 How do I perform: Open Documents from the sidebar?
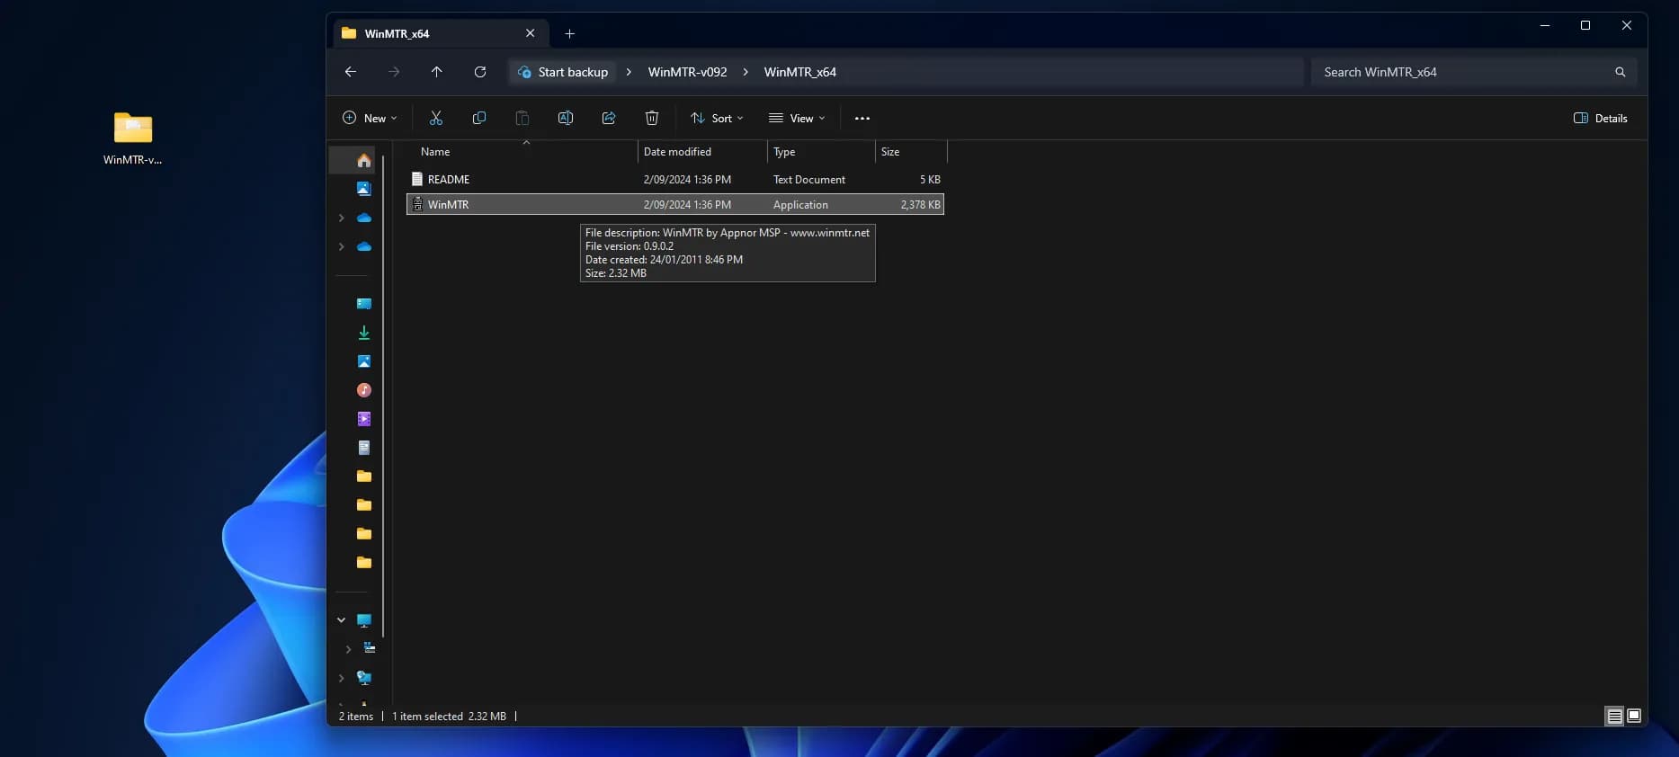click(x=364, y=448)
